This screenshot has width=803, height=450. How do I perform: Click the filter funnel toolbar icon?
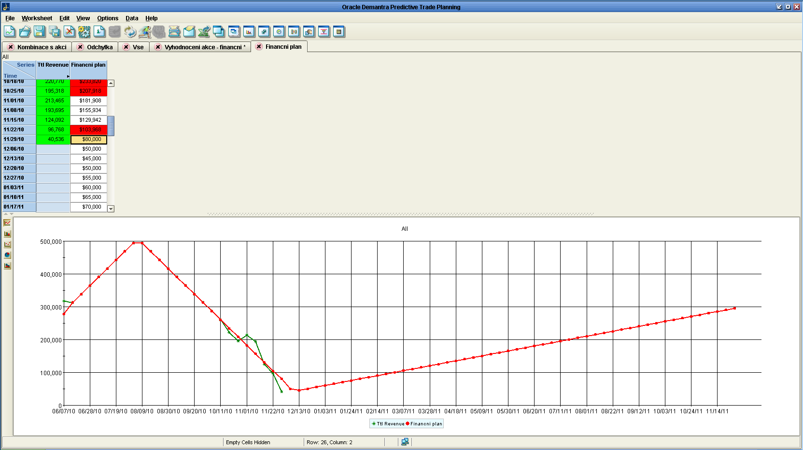coord(324,32)
